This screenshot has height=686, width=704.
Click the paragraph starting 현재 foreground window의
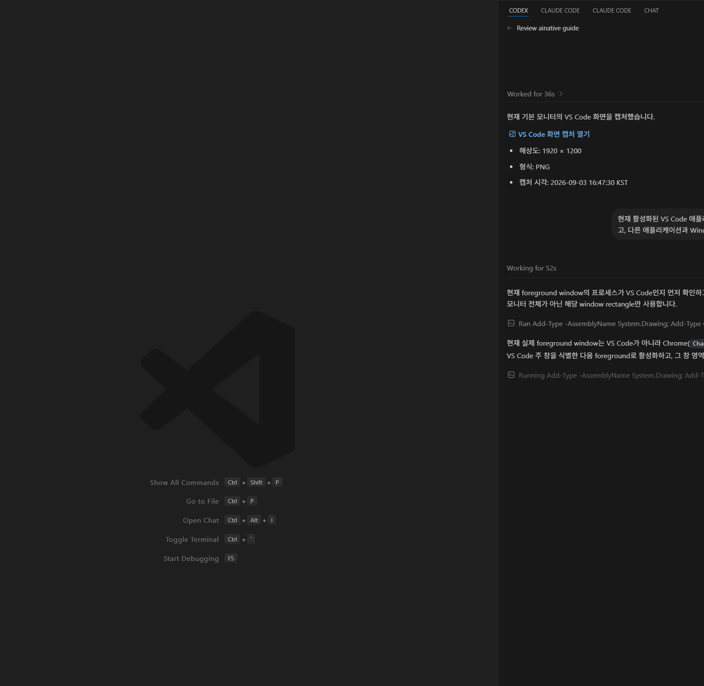pos(605,298)
